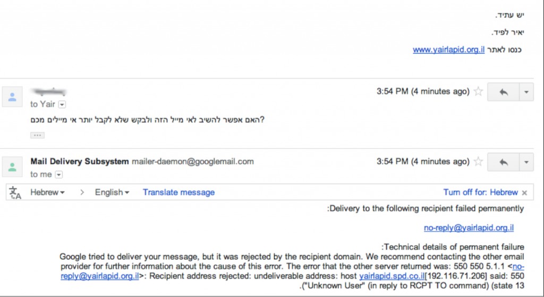Click the translate icon in language bar
The image size is (544, 297).
coord(15,193)
